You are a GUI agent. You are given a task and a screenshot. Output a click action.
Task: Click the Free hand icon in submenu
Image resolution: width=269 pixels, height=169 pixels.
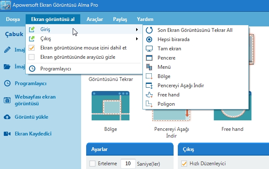149,95
